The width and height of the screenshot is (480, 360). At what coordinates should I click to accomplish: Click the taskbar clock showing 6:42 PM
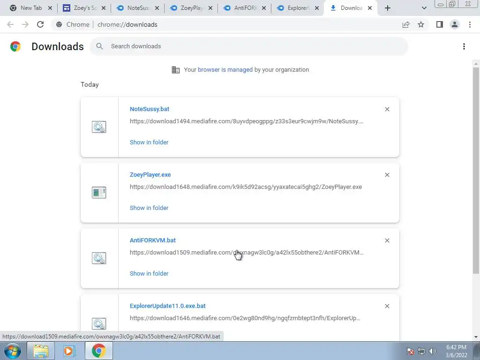[x=456, y=351]
